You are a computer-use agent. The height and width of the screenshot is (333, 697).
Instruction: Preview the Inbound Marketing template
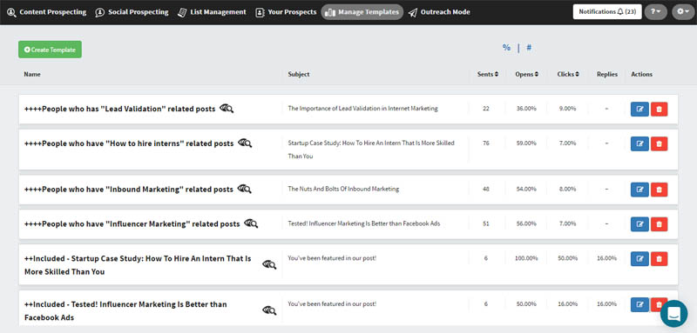pos(244,189)
